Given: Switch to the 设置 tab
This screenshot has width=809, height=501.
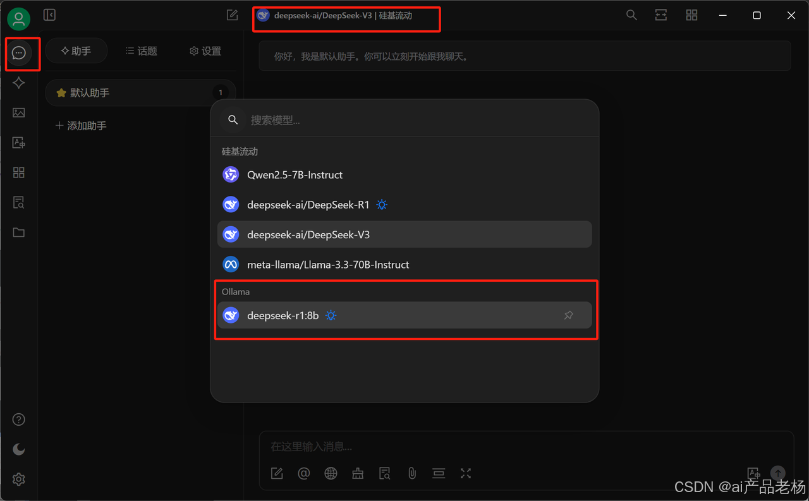Looking at the screenshot, I should tap(205, 51).
